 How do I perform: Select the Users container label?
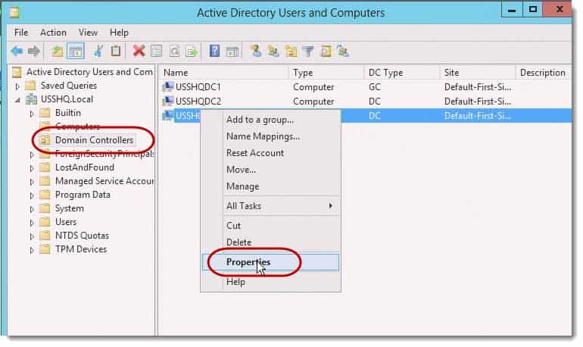66,222
